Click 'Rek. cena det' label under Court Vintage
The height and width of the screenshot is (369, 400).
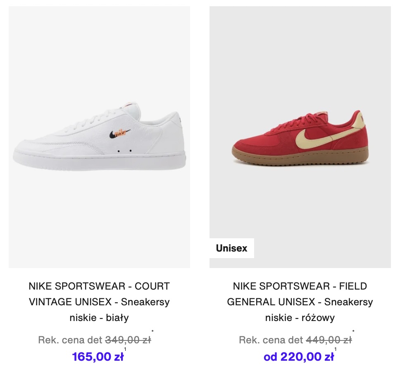[70, 340]
